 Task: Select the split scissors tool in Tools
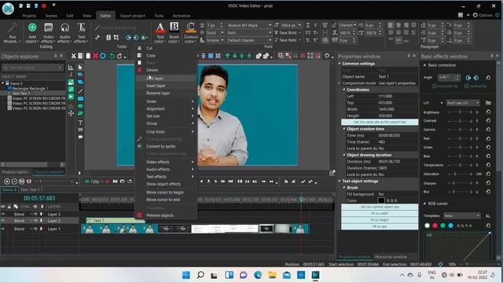pos(97,38)
